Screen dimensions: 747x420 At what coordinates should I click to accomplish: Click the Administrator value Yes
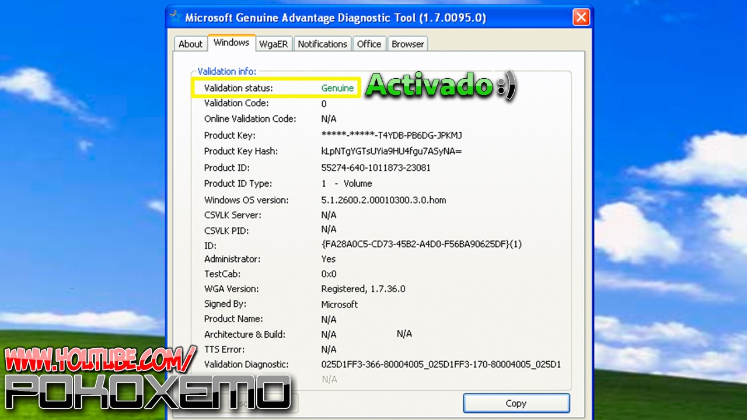tap(329, 259)
